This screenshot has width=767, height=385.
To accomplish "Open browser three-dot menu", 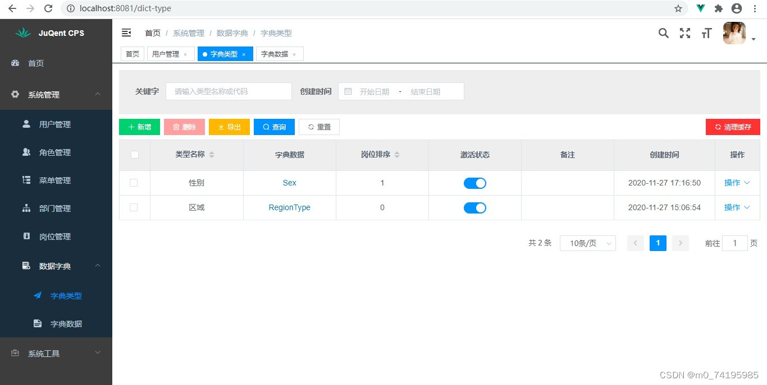I will [755, 8].
